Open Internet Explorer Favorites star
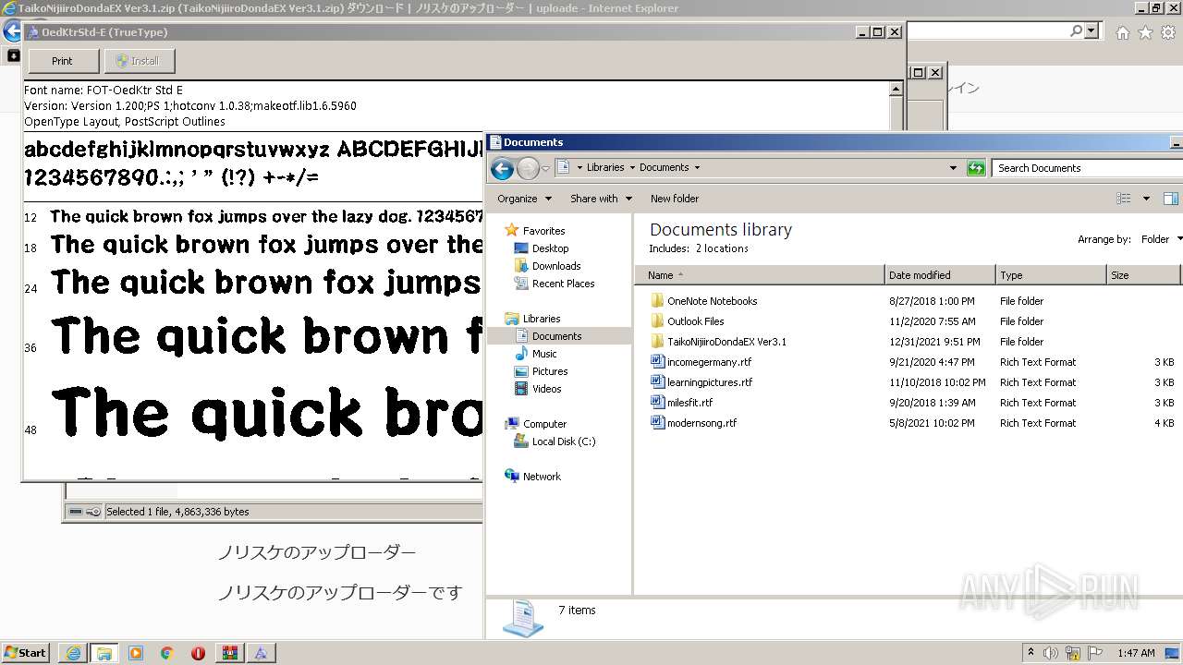The height and width of the screenshot is (665, 1183). click(1145, 32)
